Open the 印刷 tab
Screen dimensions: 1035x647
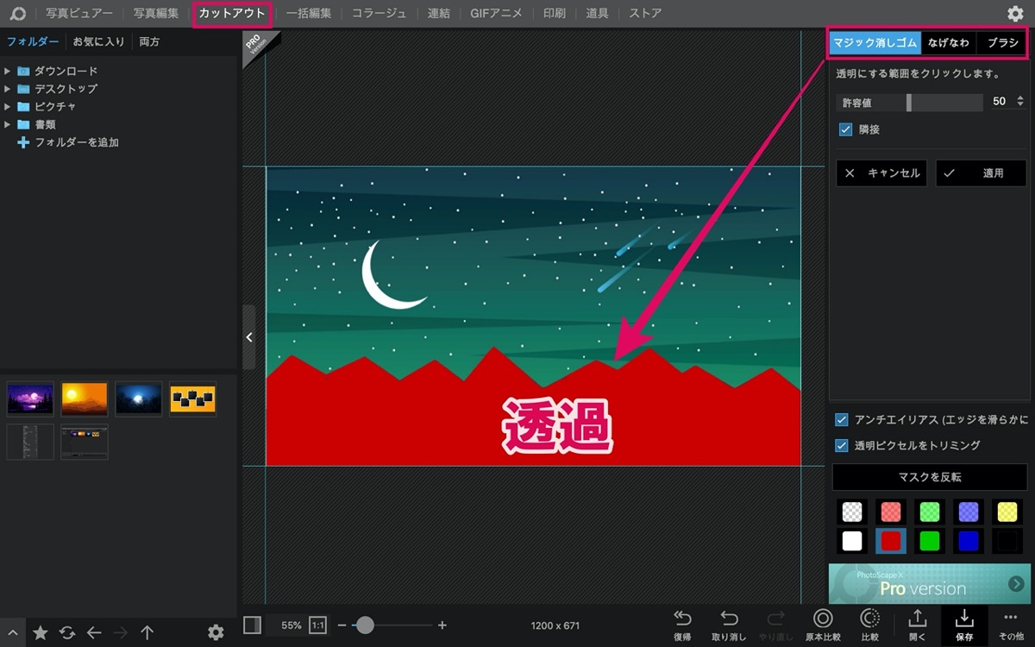[x=555, y=13]
